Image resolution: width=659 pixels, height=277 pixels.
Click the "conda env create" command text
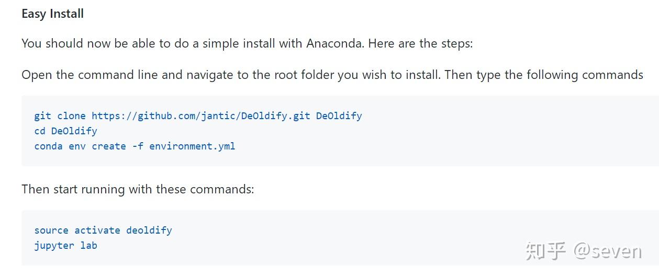click(x=80, y=146)
